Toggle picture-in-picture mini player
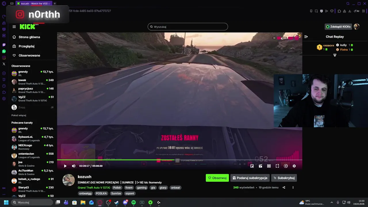Screen dimensions: 368x207 click(252, 166)
